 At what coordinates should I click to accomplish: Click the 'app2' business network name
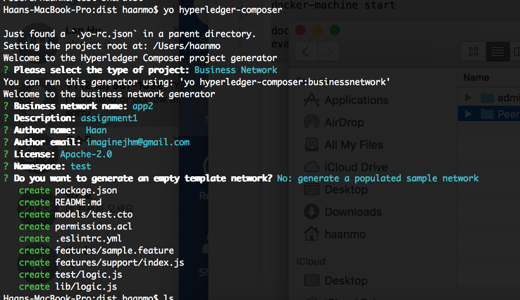[143, 106]
